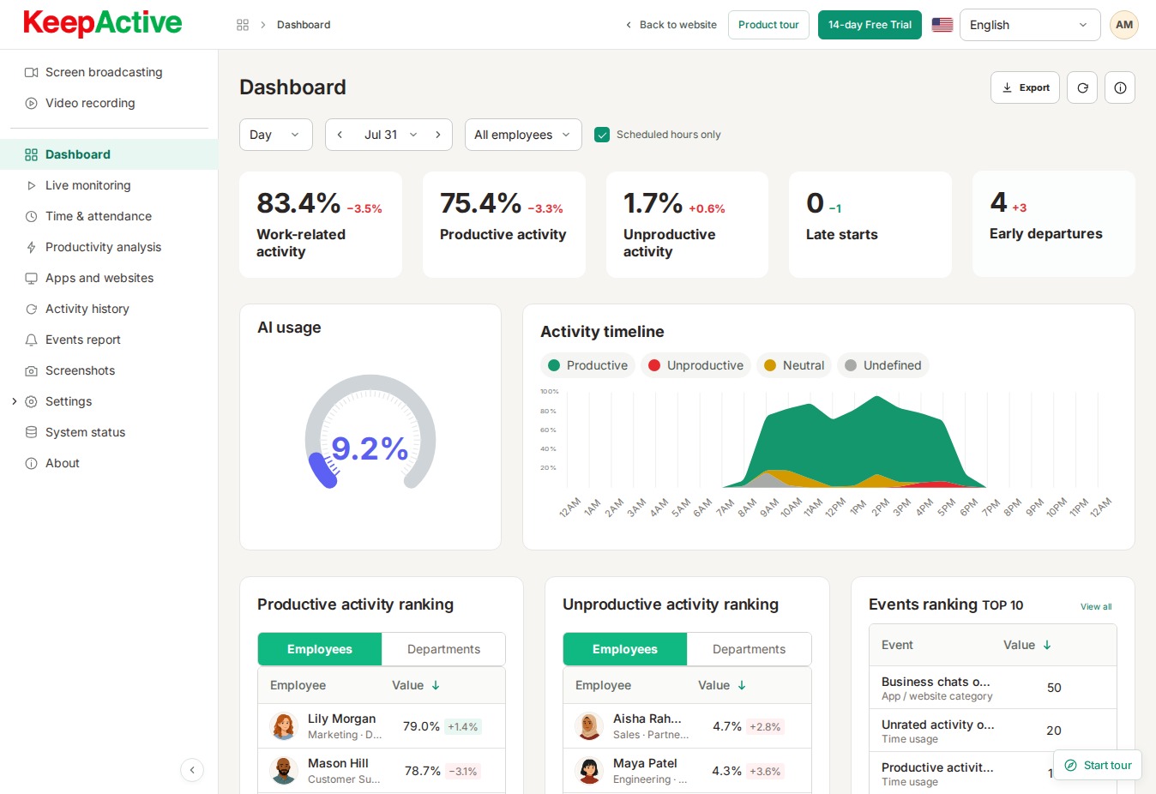Open the English language dropdown
The height and width of the screenshot is (794, 1156).
click(x=1029, y=25)
